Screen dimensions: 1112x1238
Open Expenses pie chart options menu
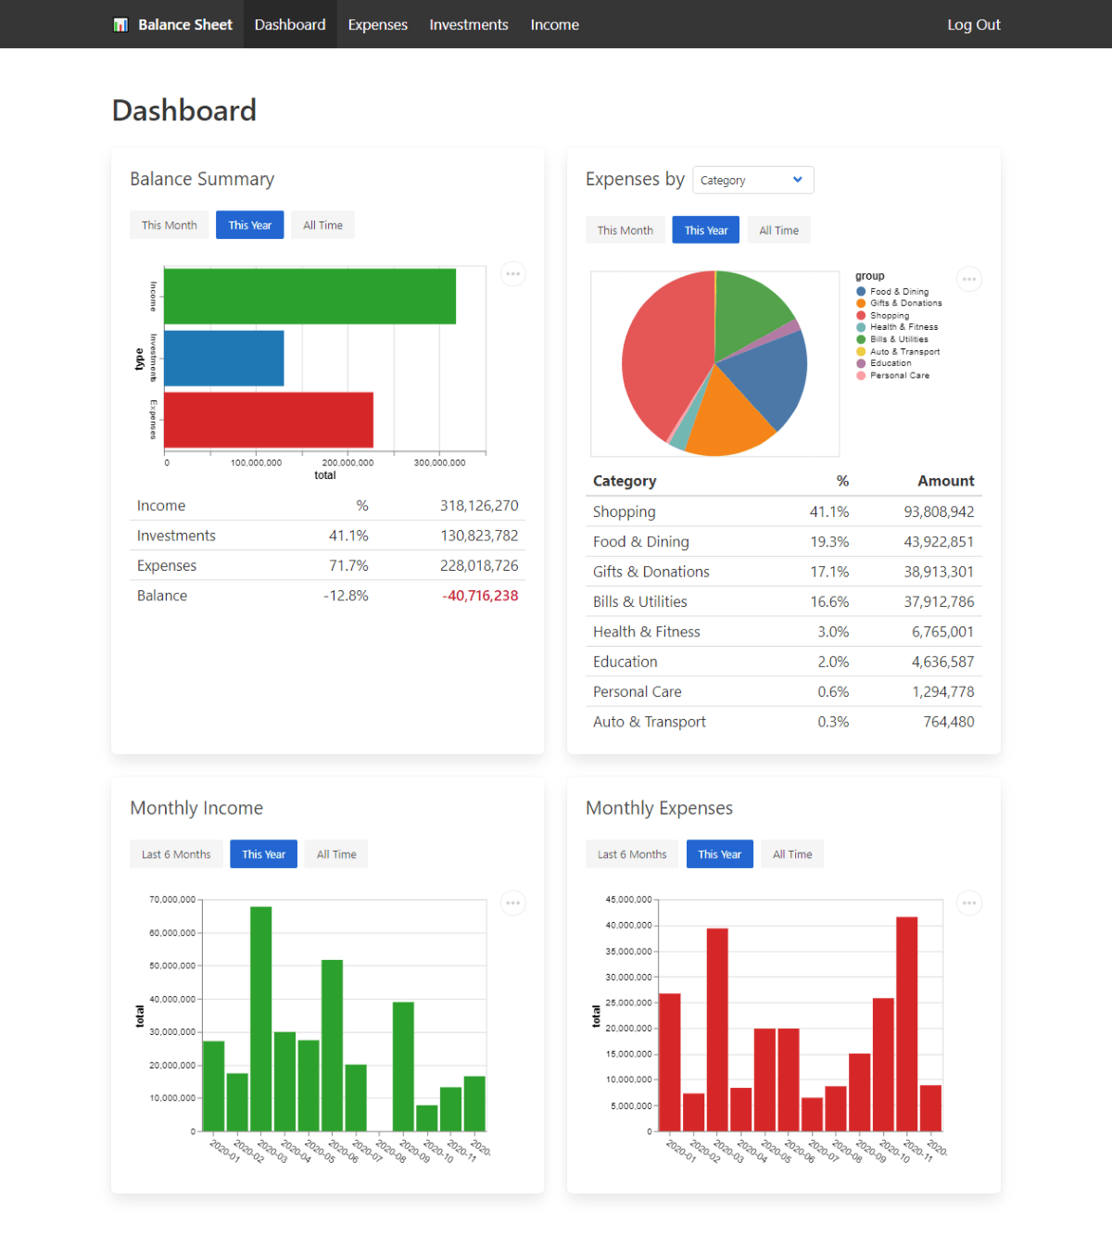pyautogui.click(x=968, y=279)
